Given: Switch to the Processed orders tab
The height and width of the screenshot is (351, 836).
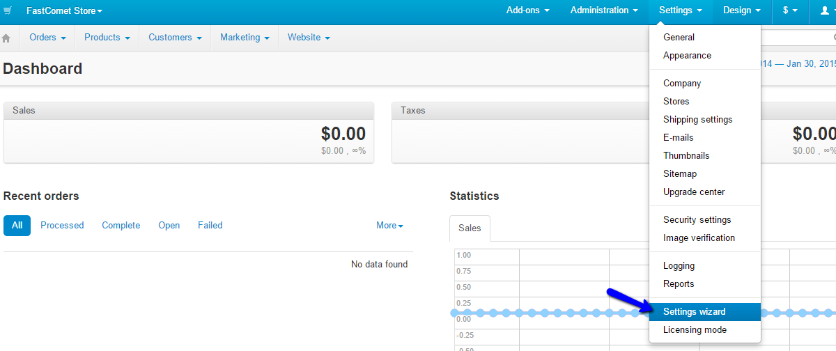Looking at the screenshot, I should (62, 226).
